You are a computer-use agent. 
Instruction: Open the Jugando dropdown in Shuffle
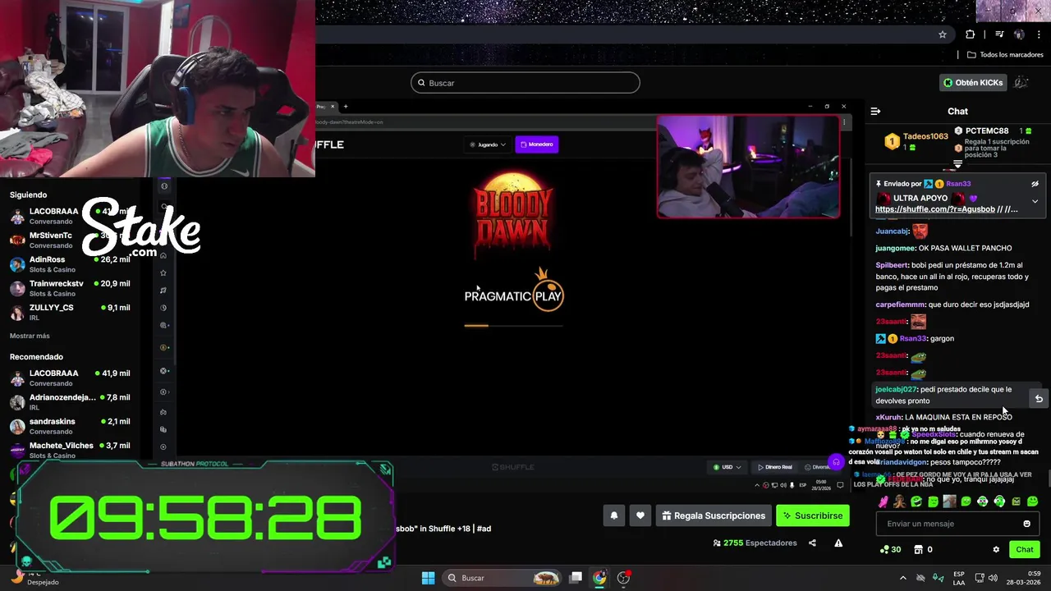(488, 144)
